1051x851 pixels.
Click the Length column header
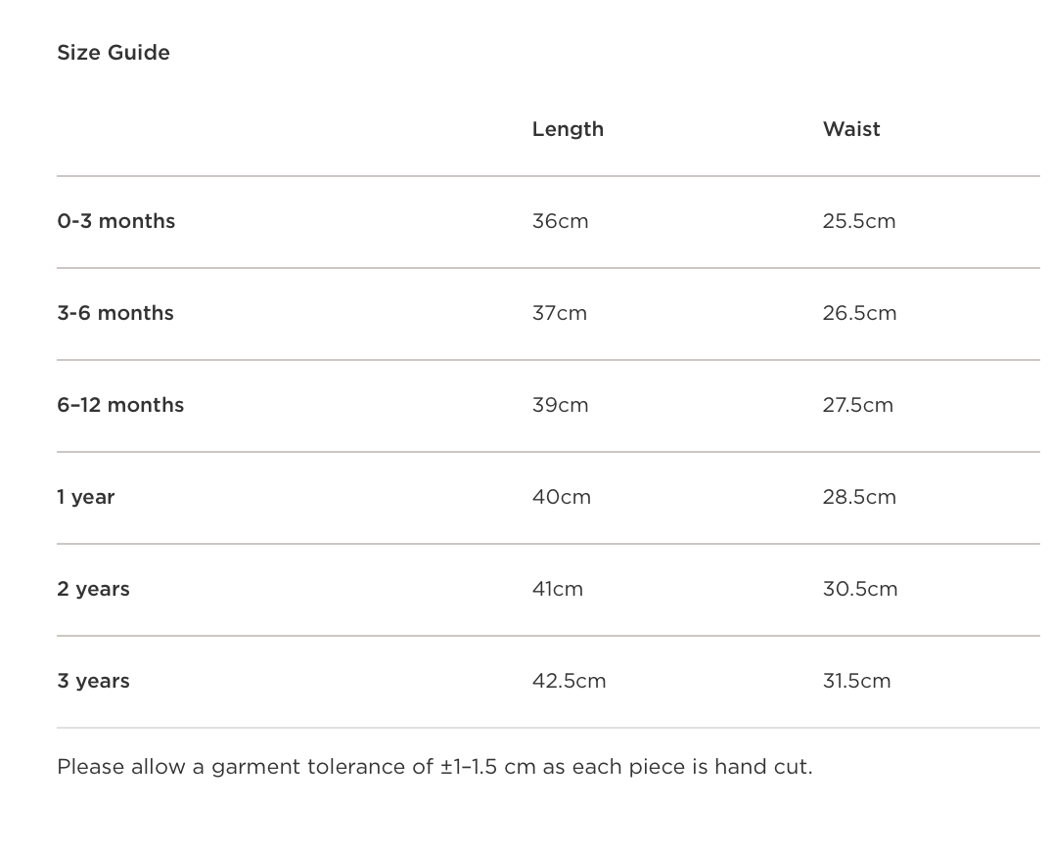click(568, 129)
